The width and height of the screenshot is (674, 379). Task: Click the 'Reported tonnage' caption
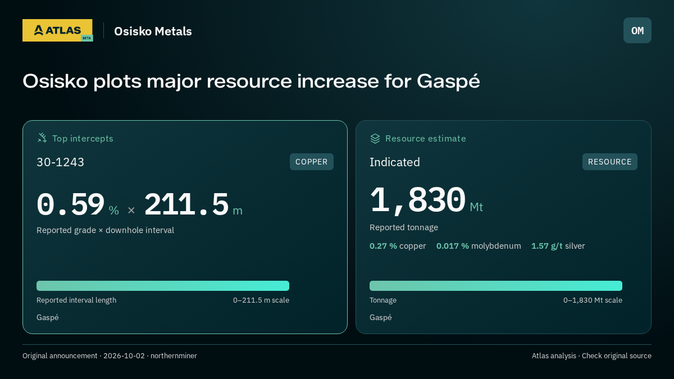pyautogui.click(x=404, y=227)
